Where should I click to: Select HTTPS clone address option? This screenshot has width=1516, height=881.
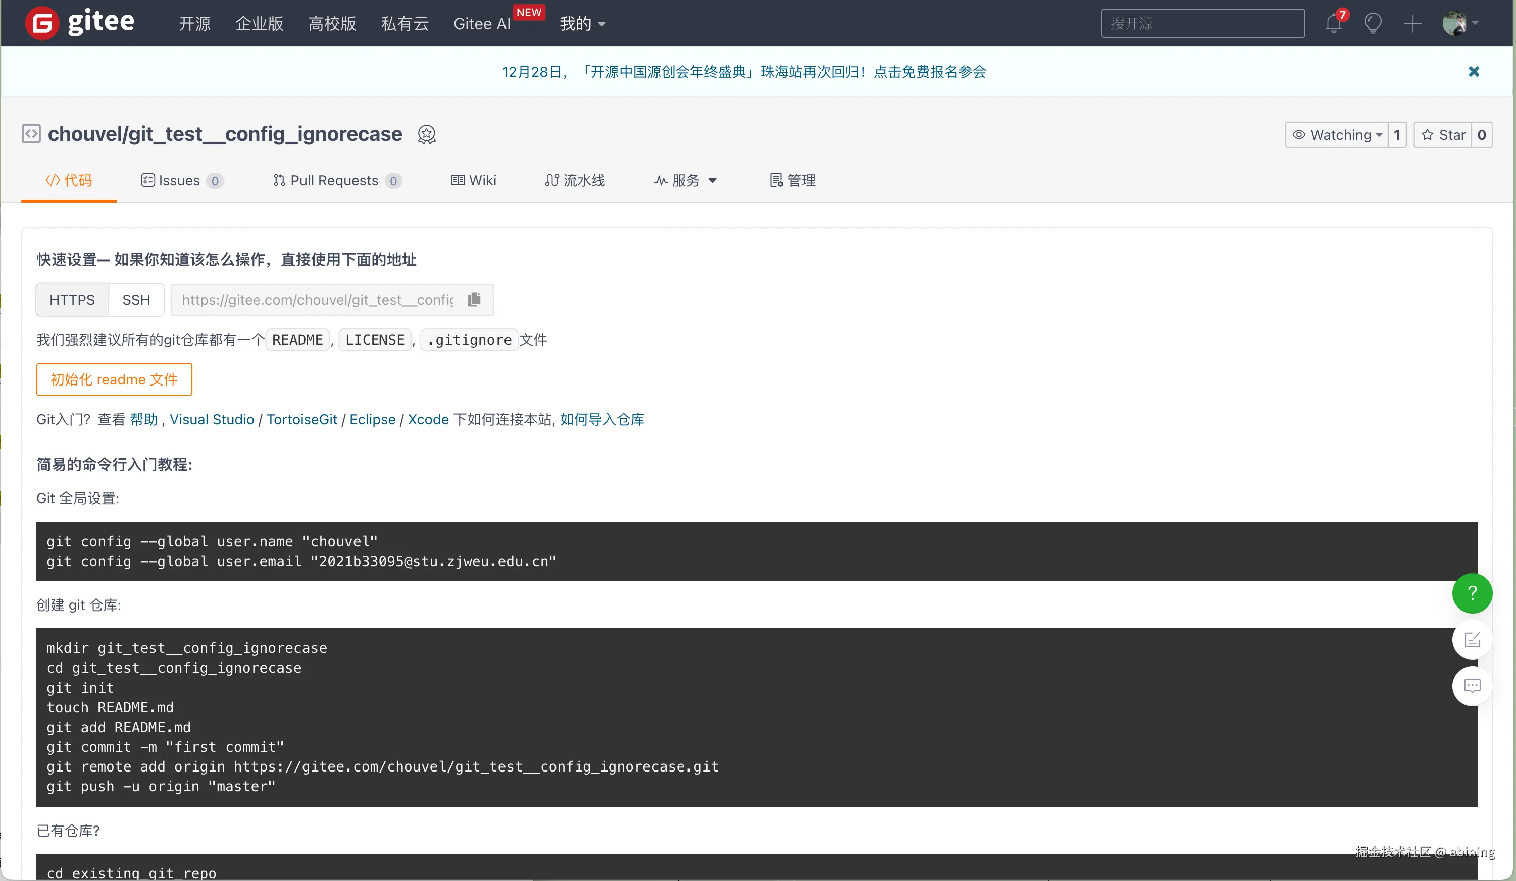(72, 300)
